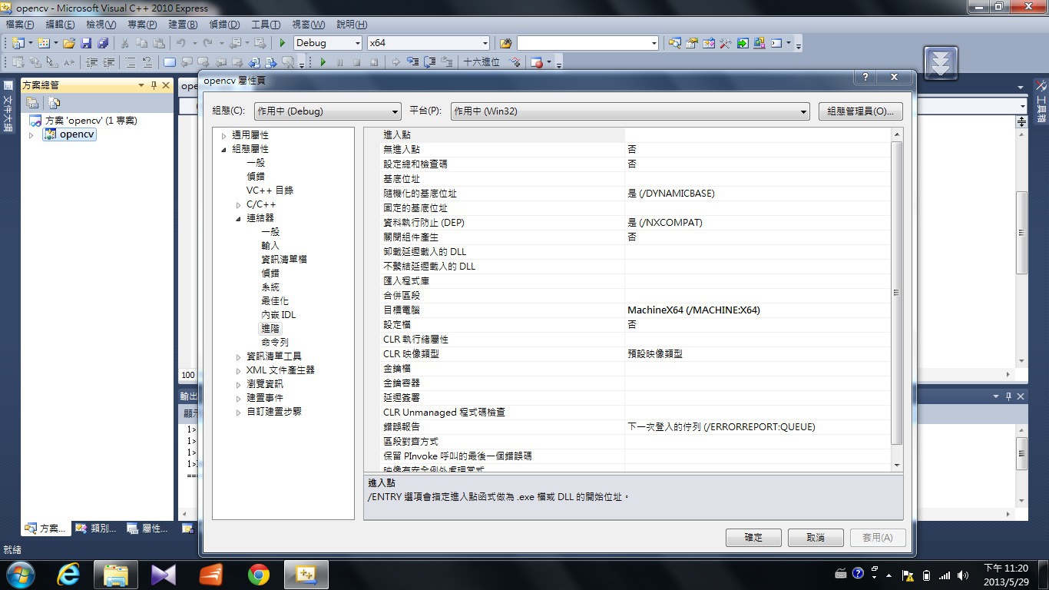Click the Save All icon
The width and height of the screenshot is (1049, 590).
coord(103,43)
